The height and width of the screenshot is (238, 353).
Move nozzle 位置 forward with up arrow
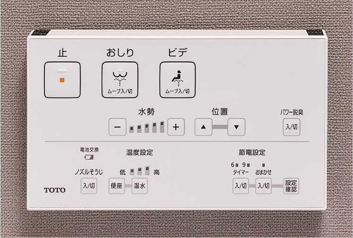[x=203, y=127]
